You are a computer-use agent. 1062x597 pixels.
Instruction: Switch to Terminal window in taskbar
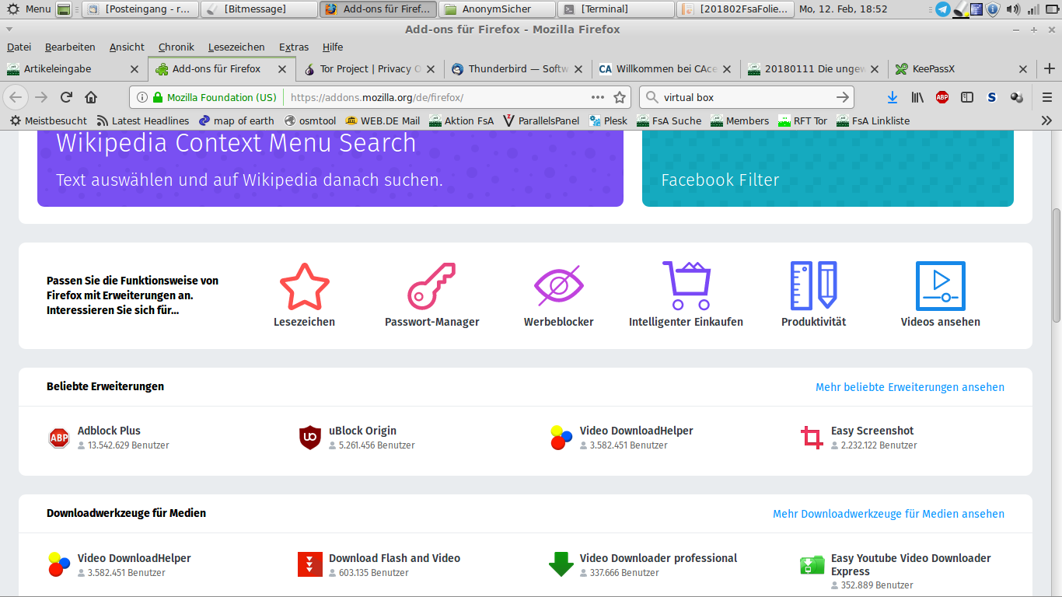[617, 9]
